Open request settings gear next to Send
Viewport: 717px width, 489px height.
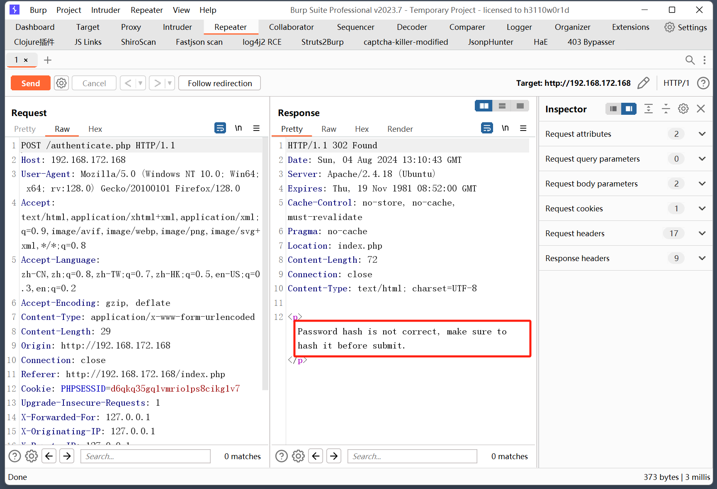[61, 83]
